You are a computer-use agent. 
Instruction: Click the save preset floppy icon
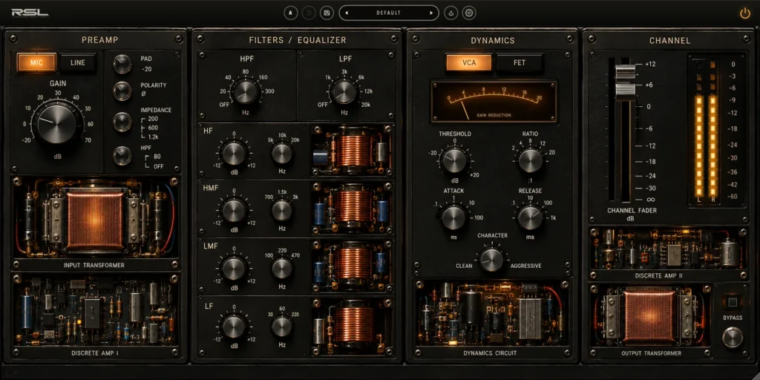(x=327, y=13)
